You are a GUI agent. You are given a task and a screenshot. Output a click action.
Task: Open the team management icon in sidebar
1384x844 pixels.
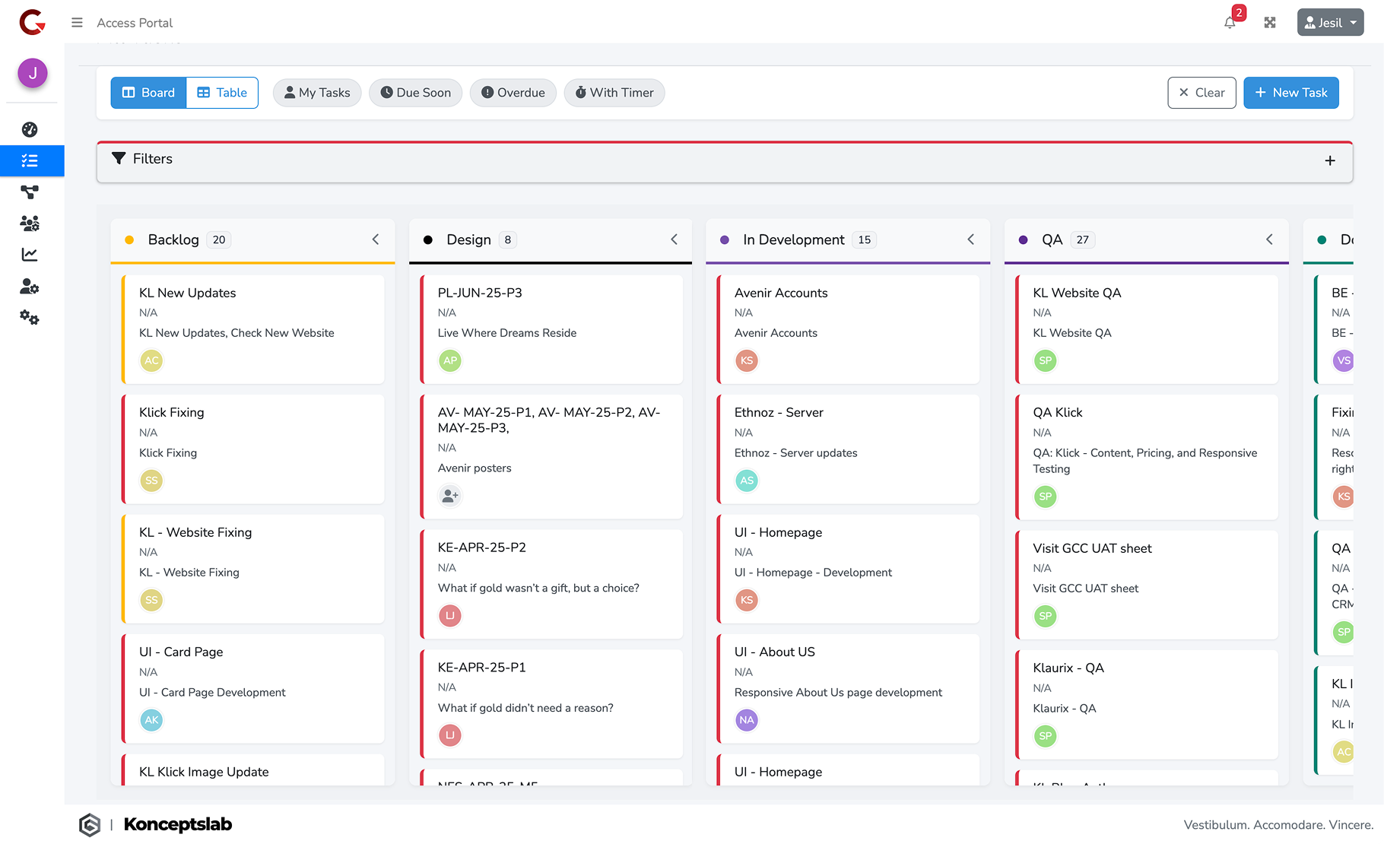tap(30, 222)
